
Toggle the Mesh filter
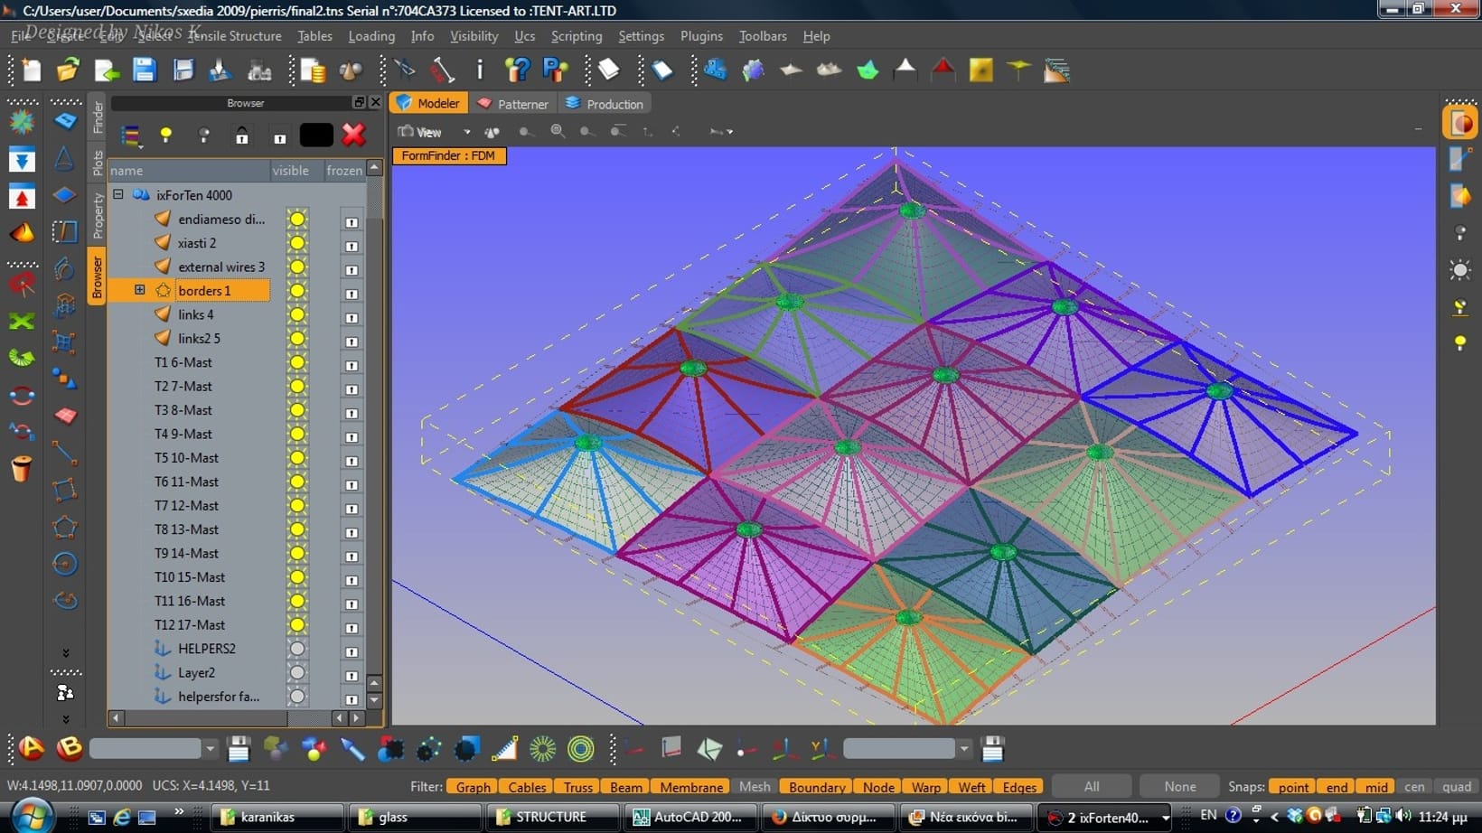click(x=754, y=787)
